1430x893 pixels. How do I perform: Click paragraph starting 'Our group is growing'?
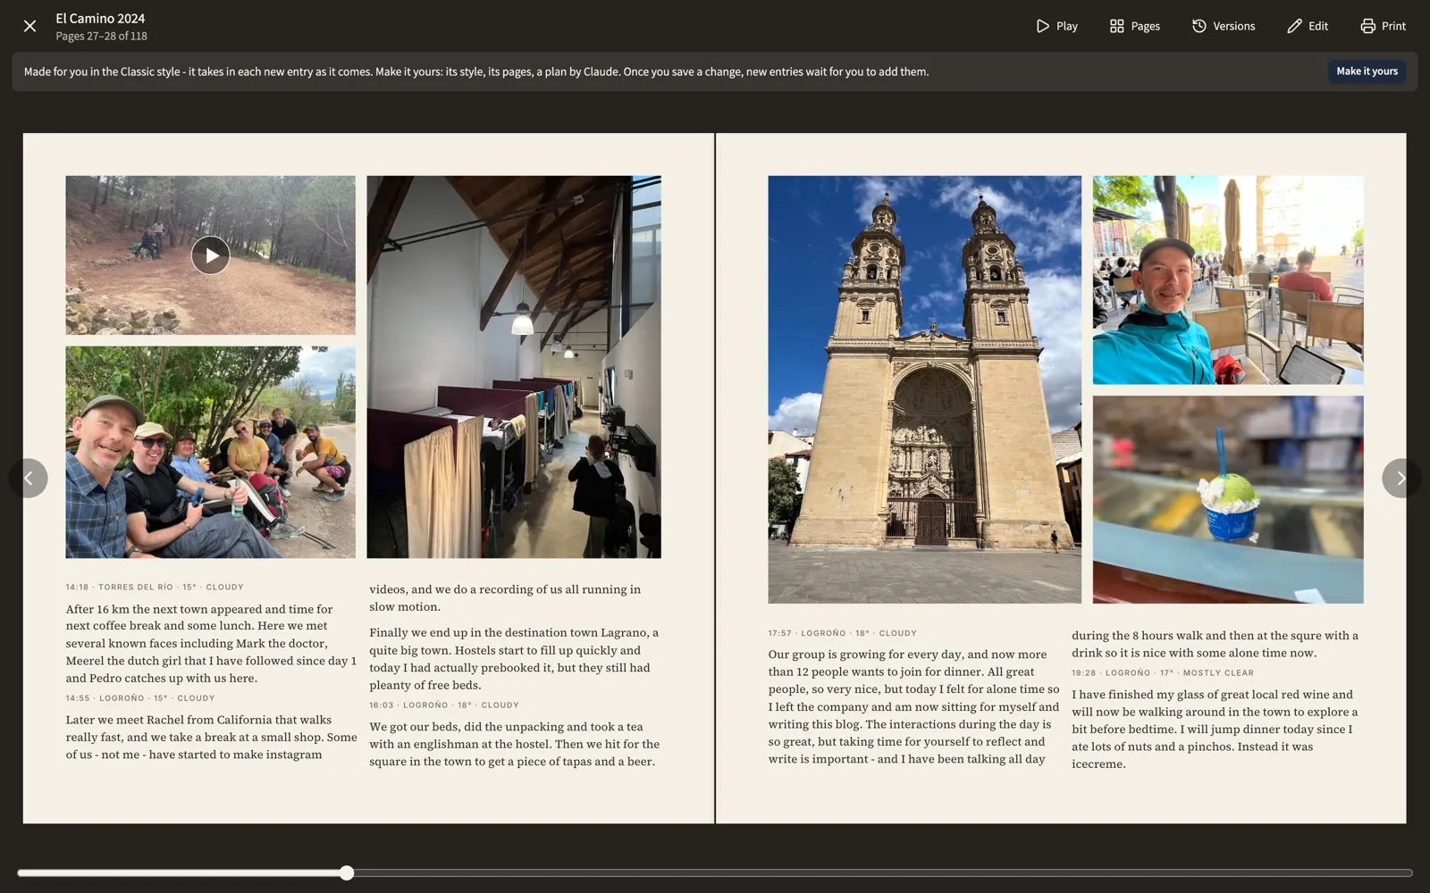(x=913, y=706)
